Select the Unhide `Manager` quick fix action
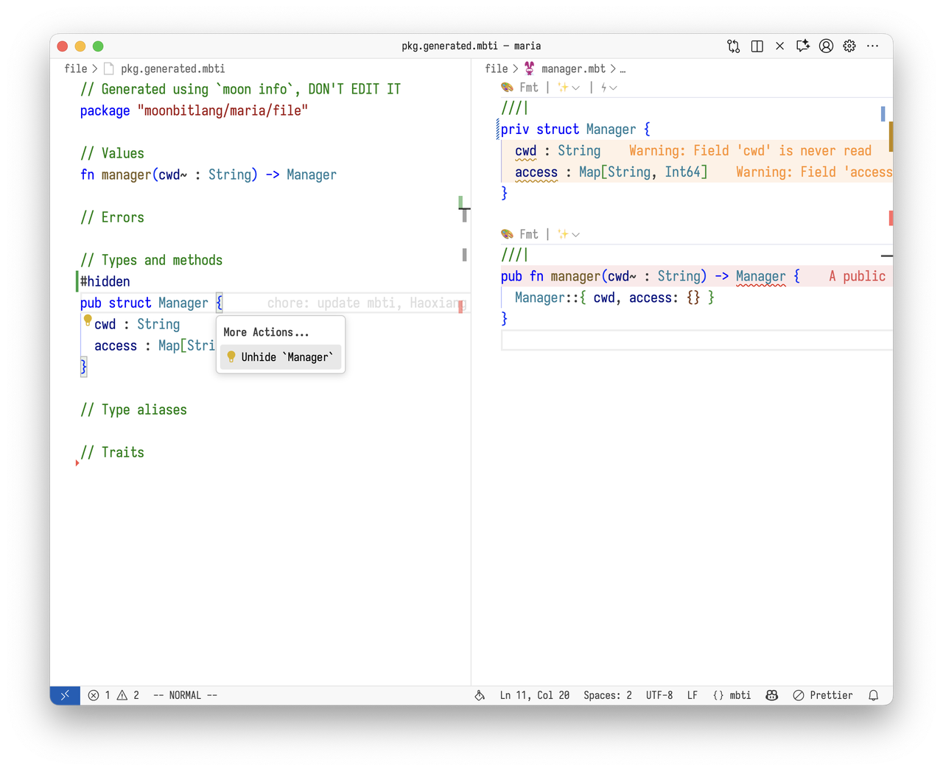The width and height of the screenshot is (943, 771). [281, 357]
